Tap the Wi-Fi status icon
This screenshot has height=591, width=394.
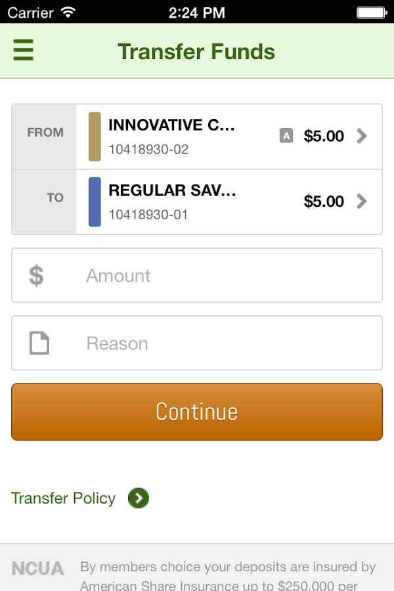click(x=68, y=12)
